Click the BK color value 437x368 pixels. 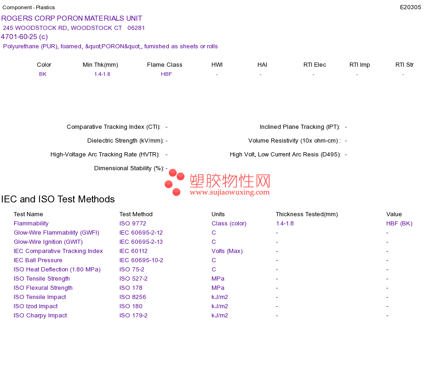(43, 74)
